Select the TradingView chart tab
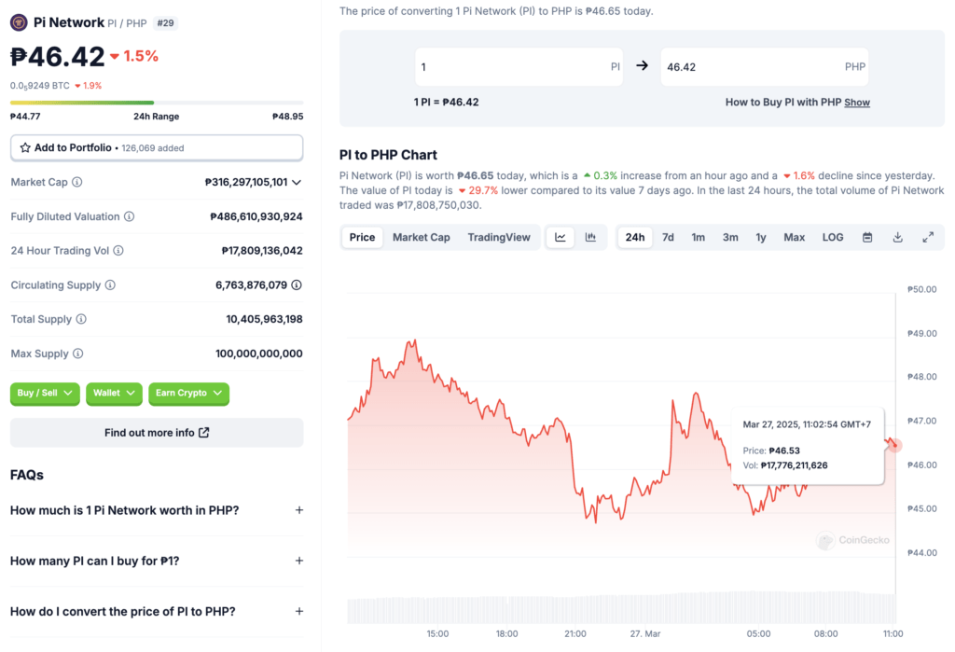955x652 pixels. click(499, 237)
